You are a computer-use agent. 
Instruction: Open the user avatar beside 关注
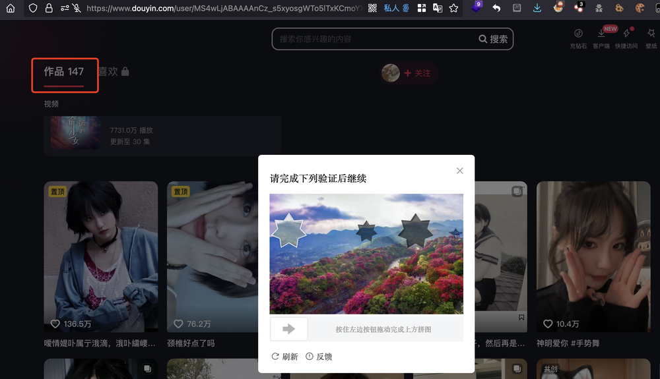391,73
